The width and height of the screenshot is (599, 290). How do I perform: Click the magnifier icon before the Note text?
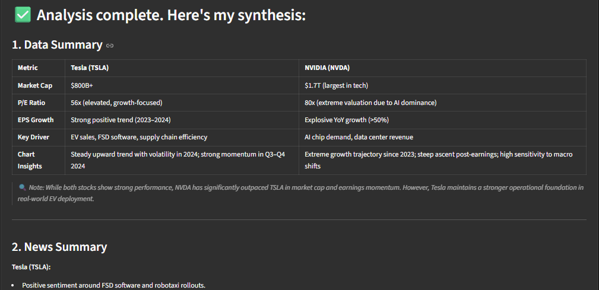click(x=23, y=187)
